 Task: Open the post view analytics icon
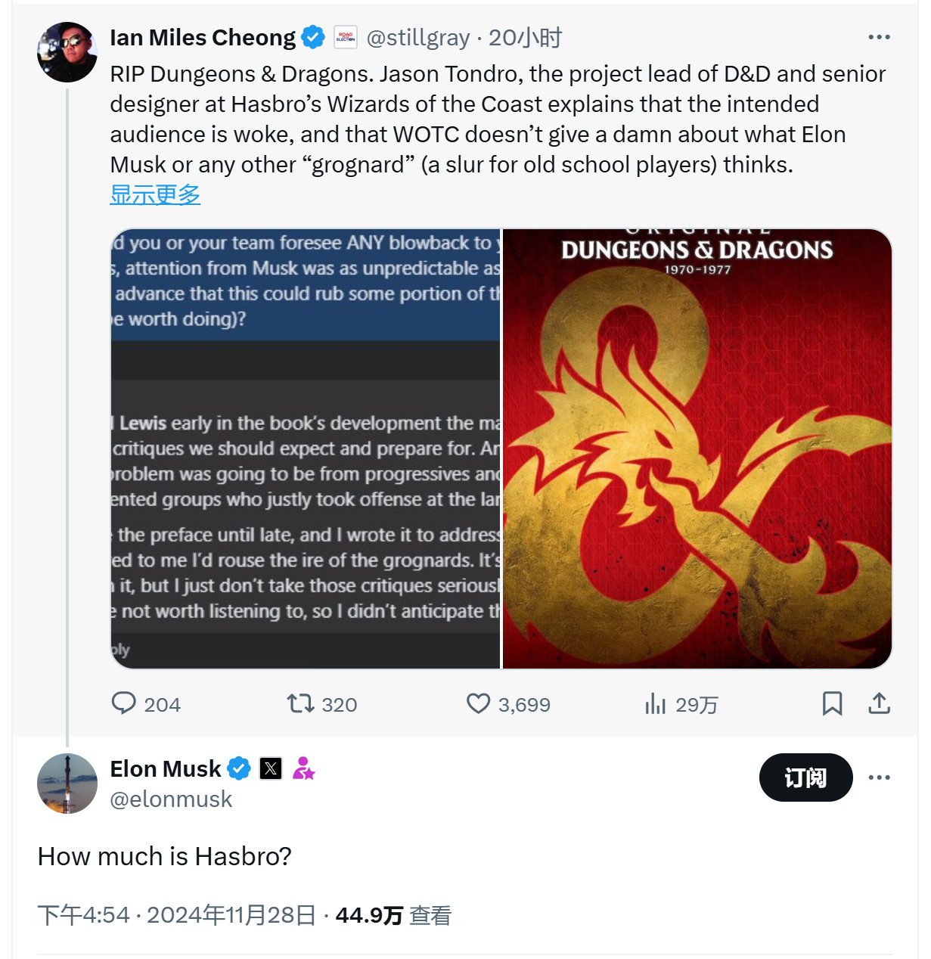tap(655, 704)
